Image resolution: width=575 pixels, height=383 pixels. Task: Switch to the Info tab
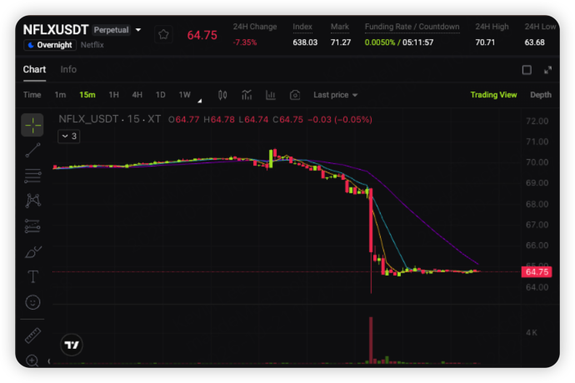click(x=68, y=70)
